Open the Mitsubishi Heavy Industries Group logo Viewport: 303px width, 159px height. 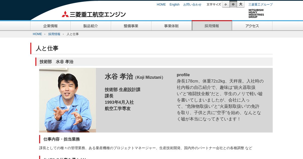[256, 13]
